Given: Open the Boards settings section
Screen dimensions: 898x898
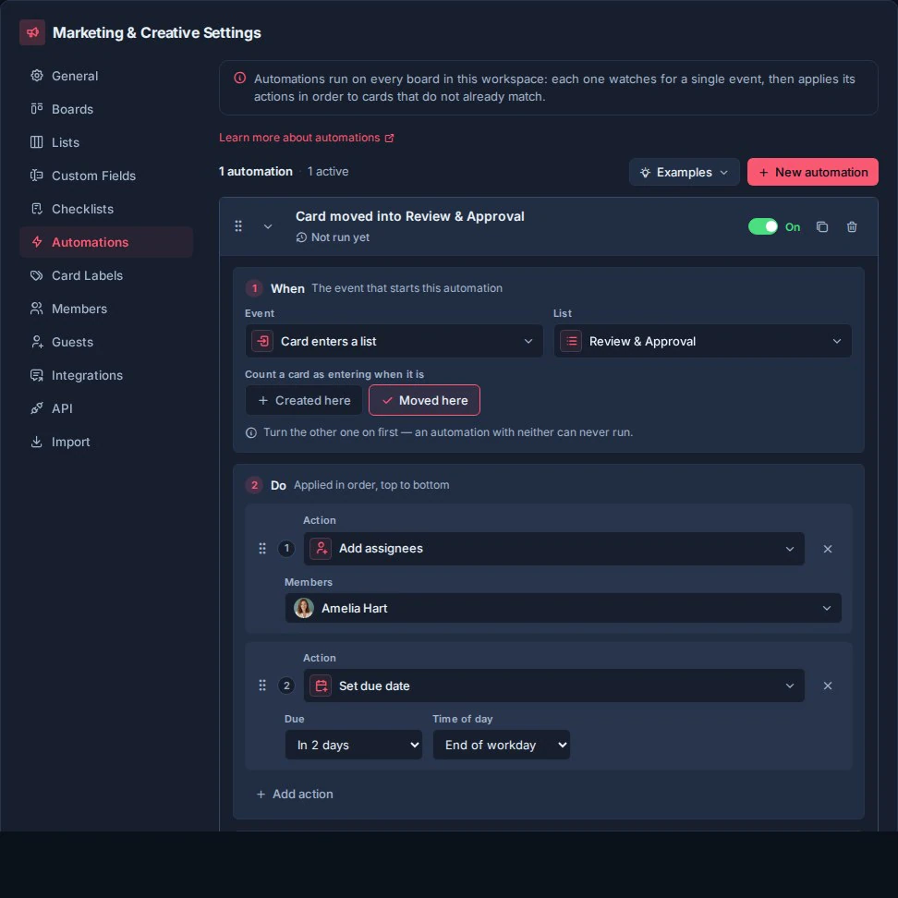Looking at the screenshot, I should [106, 109].
